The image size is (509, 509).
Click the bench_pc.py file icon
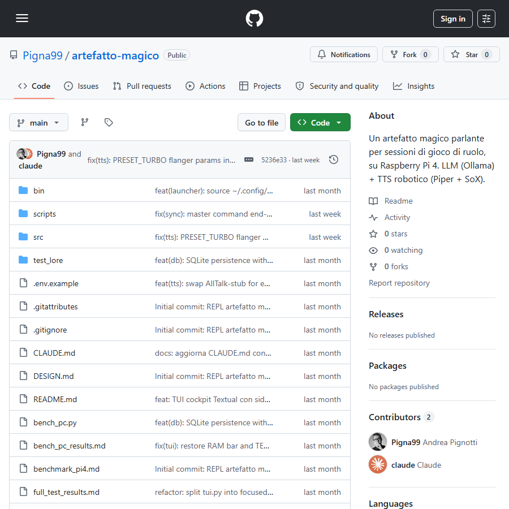coord(23,422)
